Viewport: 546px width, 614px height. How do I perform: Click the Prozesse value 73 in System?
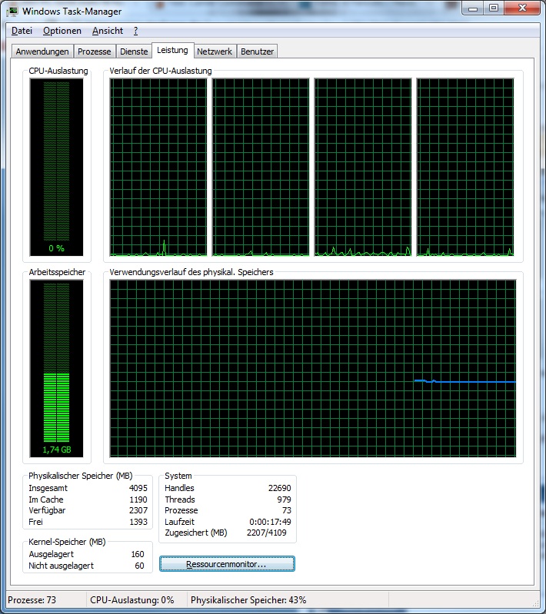[x=287, y=510]
